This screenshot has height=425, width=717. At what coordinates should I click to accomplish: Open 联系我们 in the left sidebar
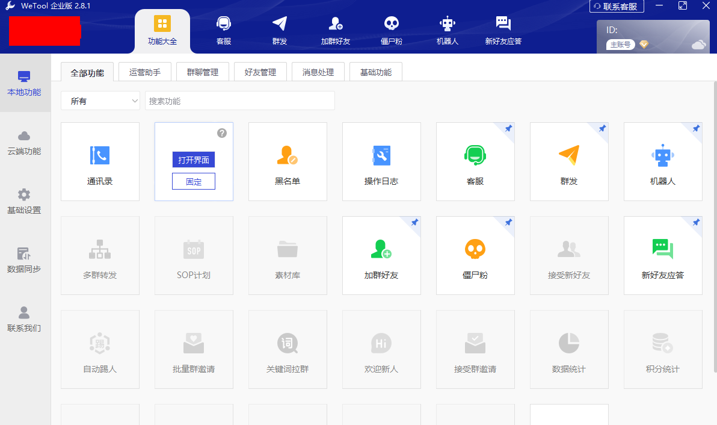pyautogui.click(x=24, y=319)
